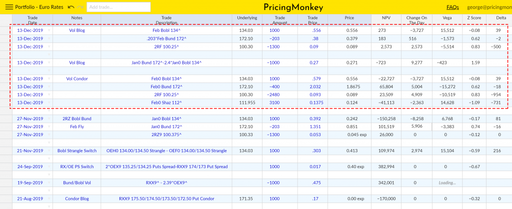Image resolution: width=512 pixels, height=209 pixels.
Task: Select the 0.1375 trade price cell
Action: [312, 103]
